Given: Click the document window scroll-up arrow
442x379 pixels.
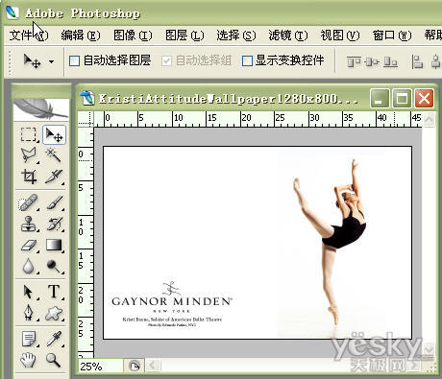Looking at the screenshot, I should tap(429, 120).
